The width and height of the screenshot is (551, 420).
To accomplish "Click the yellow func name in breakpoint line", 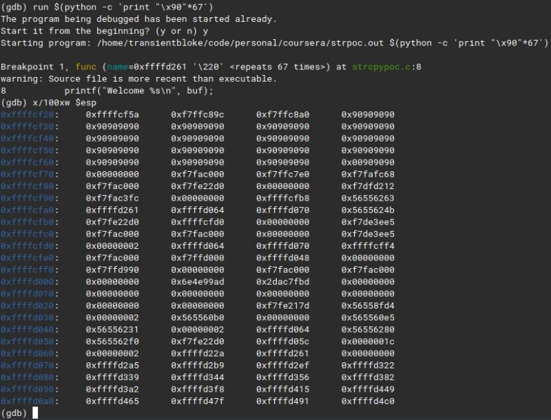I will (85, 67).
